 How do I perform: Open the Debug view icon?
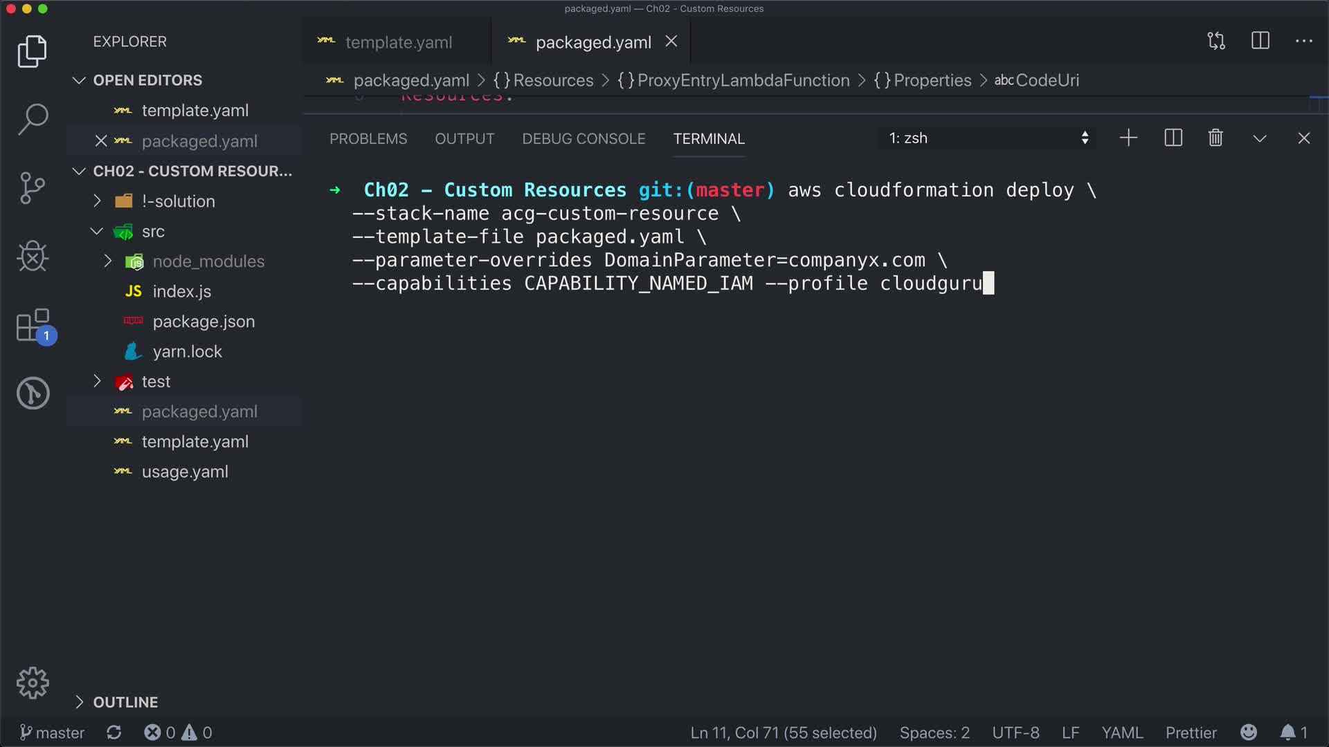(x=33, y=256)
